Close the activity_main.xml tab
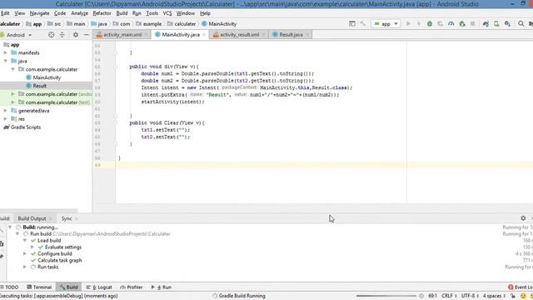533x300 pixels. 147,35
